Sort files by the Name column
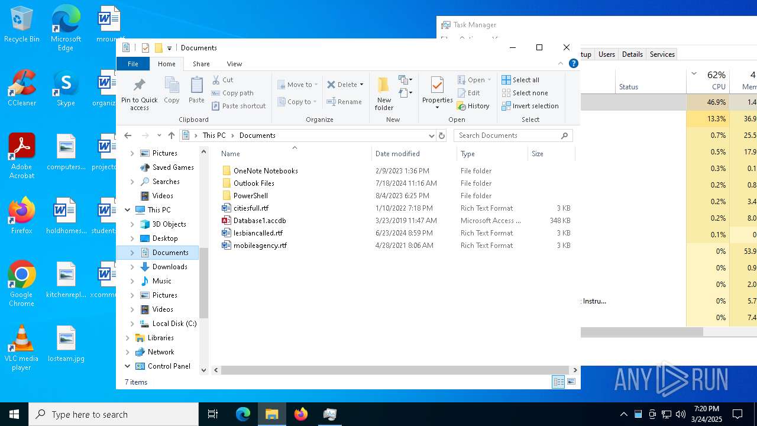This screenshot has height=426, width=757. (294, 154)
